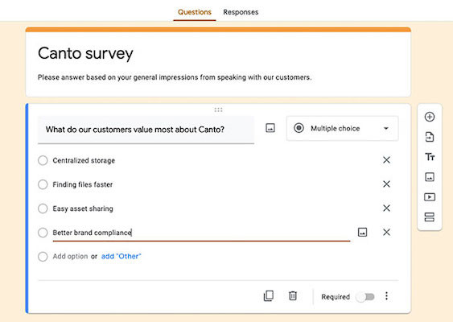Remove the Easy asset sharing option
Viewport: 453px width, 322px height.
(x=386, y=208)
